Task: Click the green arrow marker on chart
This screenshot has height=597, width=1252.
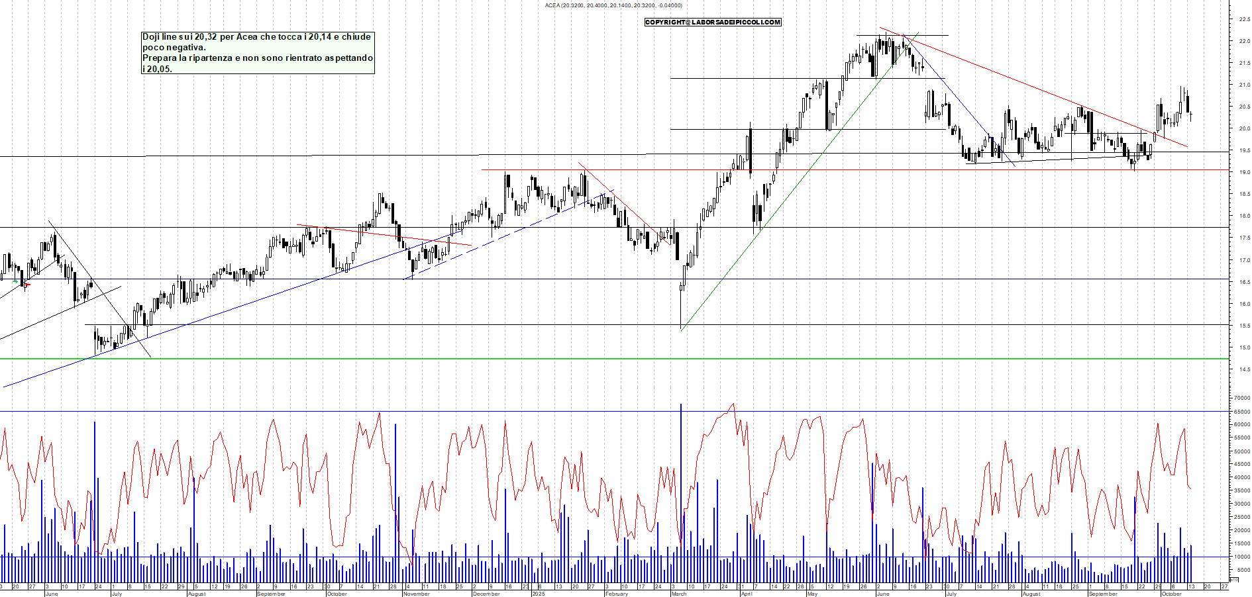Action: [15, 281]
